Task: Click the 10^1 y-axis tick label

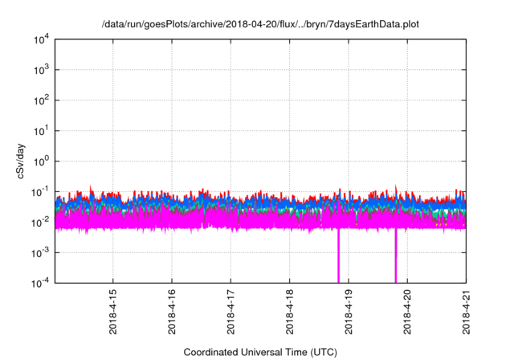Action: 41,131
